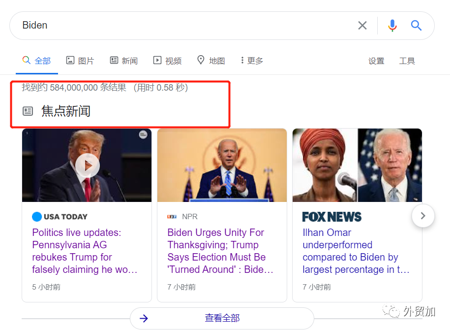This screenshot has height=331, width=450.
Task: Click the 5 小时前 timestamp
Action: pos(46,287)
